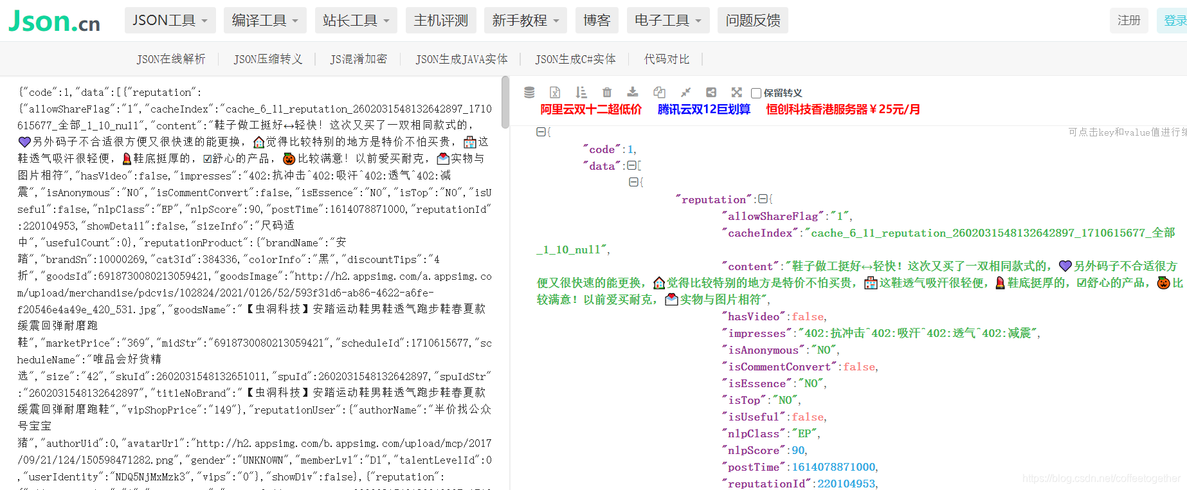Click the "isEssence" key

(x=757, y=383)
